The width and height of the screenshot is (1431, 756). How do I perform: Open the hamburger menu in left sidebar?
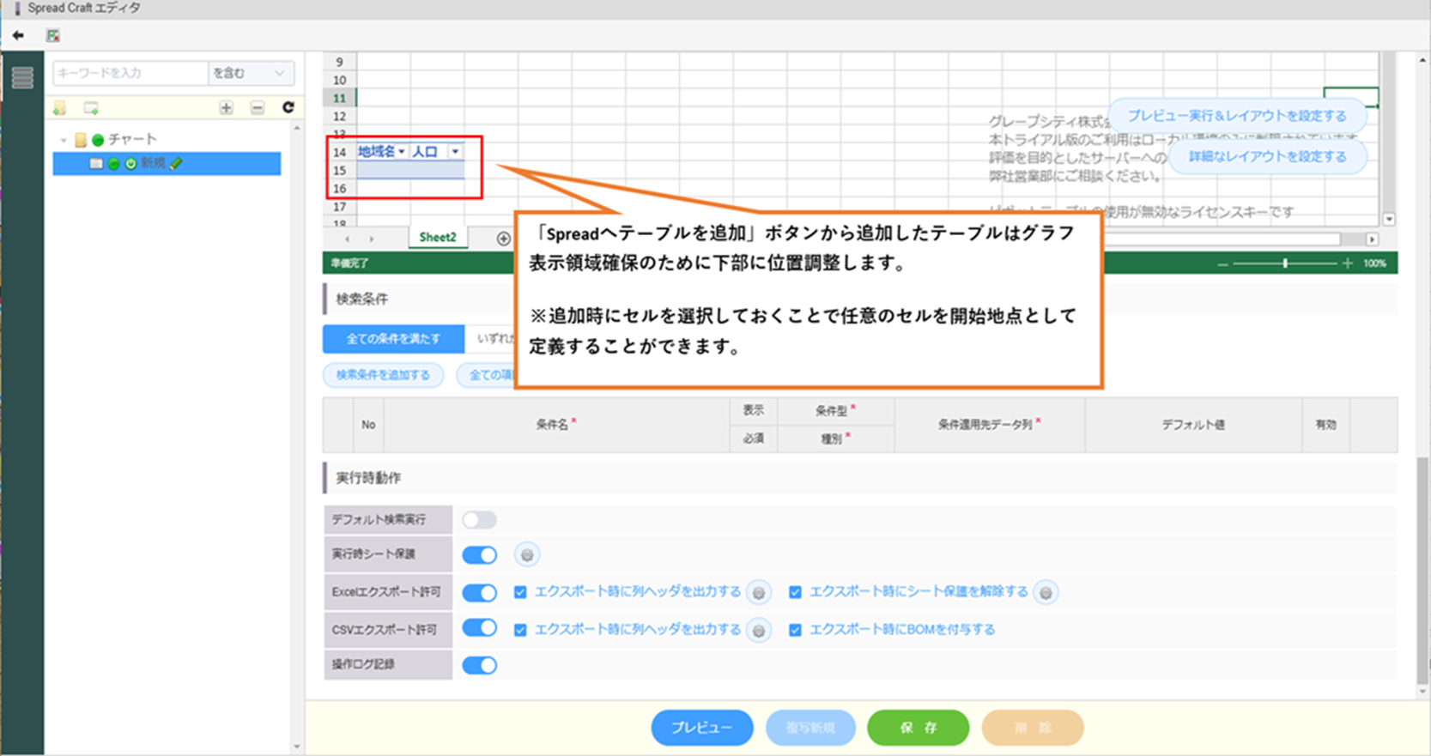[22, 77]
